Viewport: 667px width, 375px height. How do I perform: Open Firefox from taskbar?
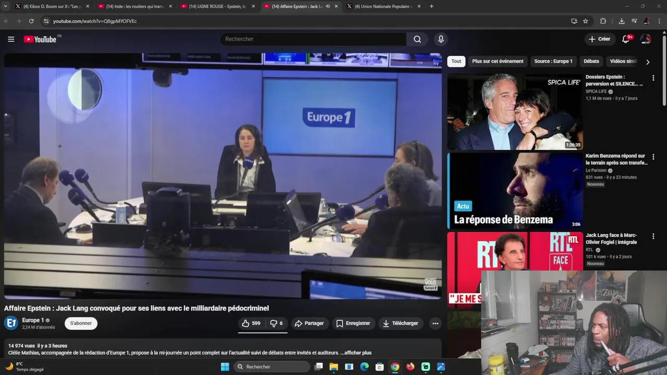coord(410,367)
